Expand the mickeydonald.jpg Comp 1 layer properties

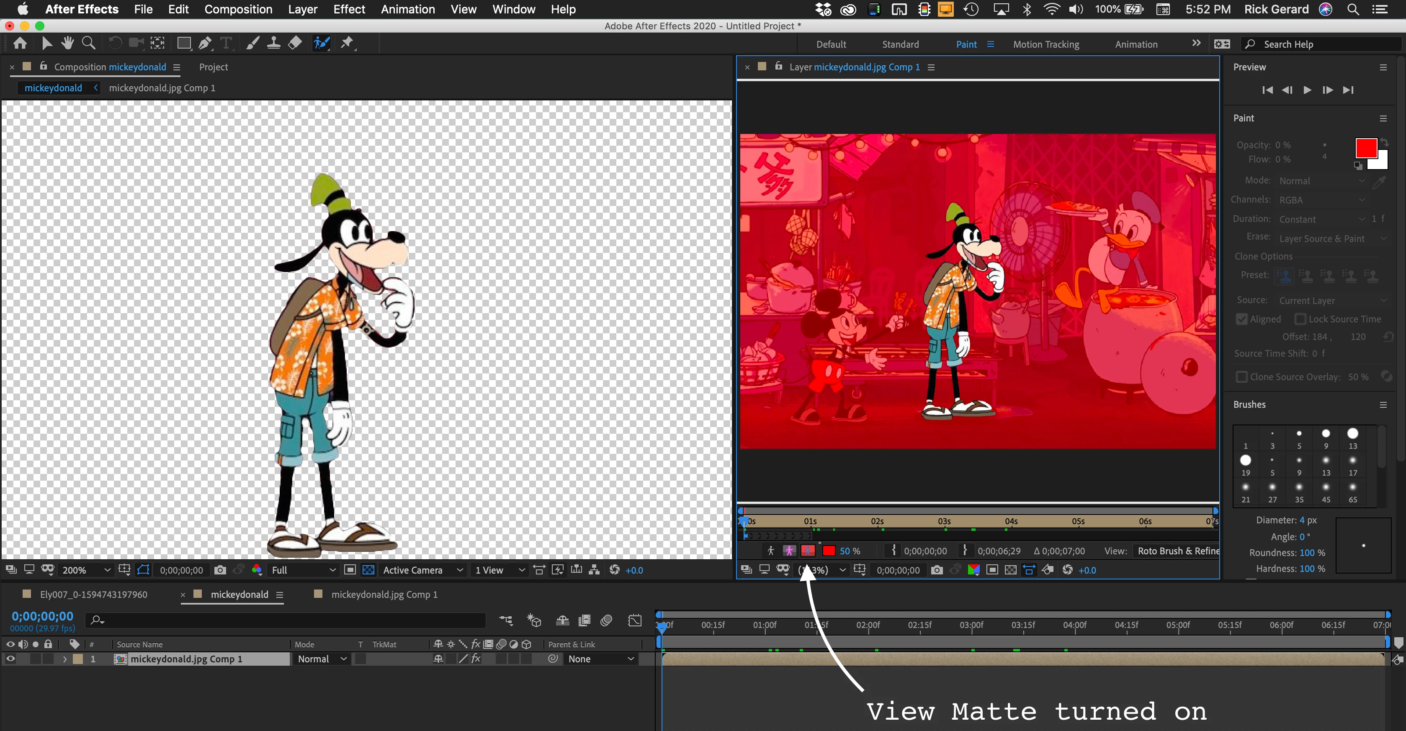(64, 659)
